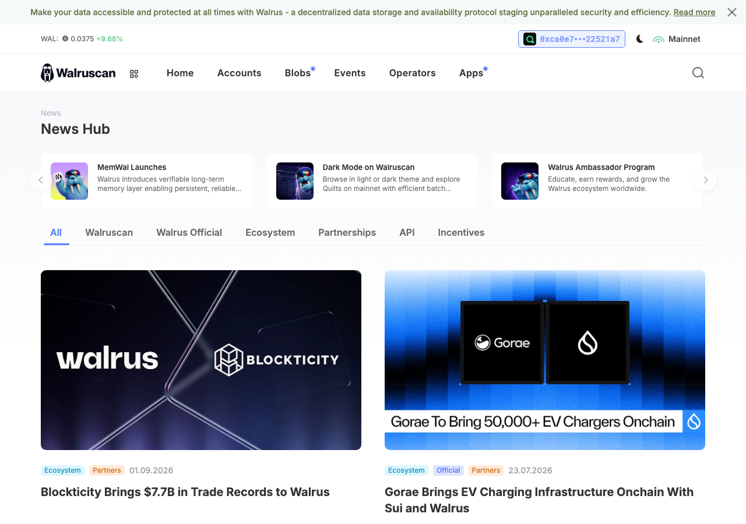Open the Apps navigation menu
746x524 pixels.
click(x=471, y=73)
